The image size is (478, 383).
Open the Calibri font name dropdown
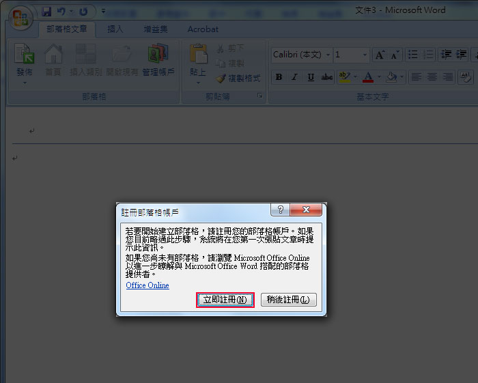tap(328, 55)
